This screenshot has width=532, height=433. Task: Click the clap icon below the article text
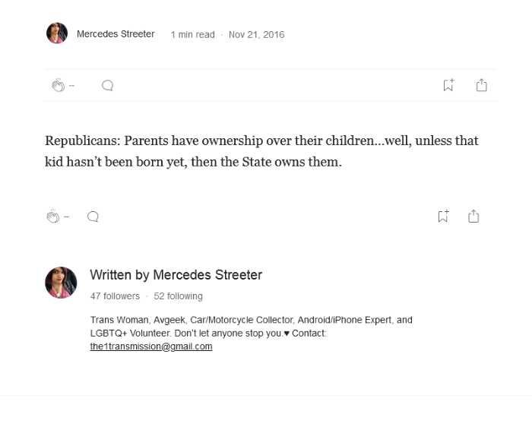click(x=52, y=216)
